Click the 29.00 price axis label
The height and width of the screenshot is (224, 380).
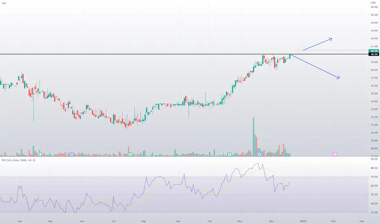click(x=374, y=141)
